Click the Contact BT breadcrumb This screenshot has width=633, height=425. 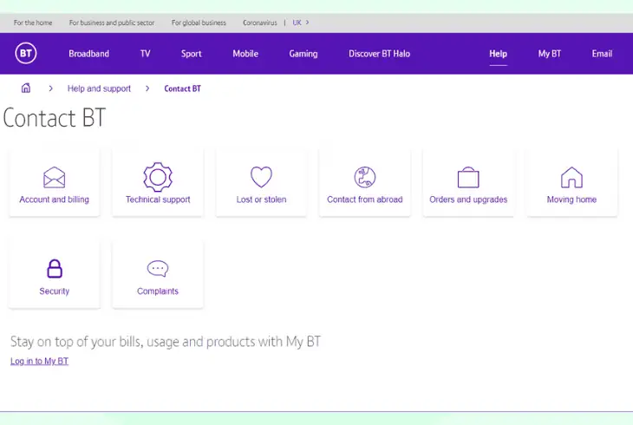click(x=182, y=88)
